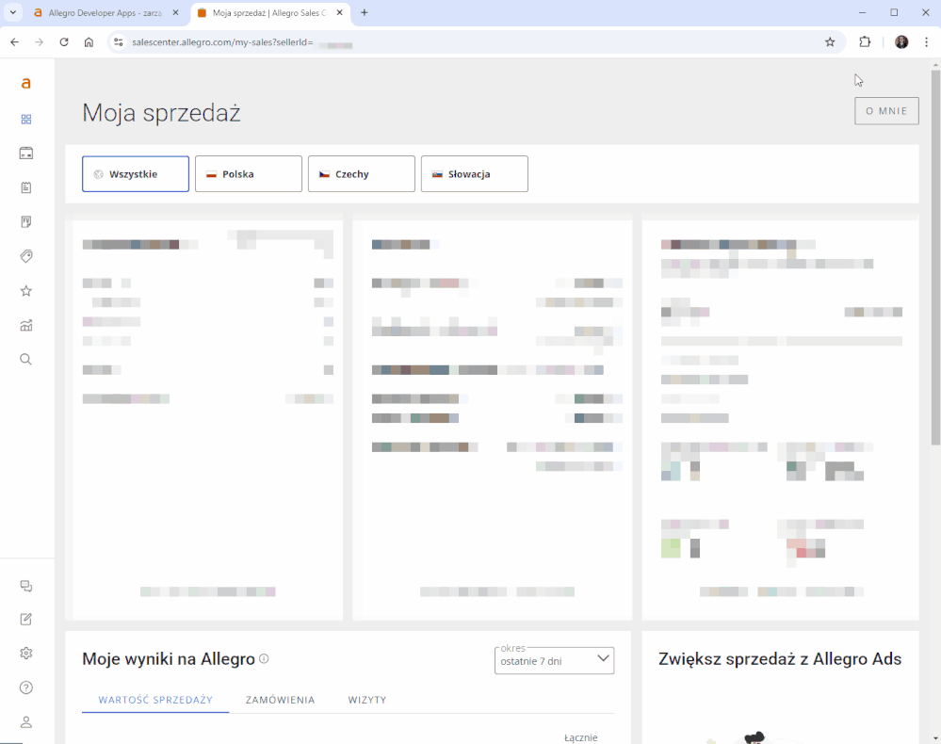Reload the page

pos(64,42)
